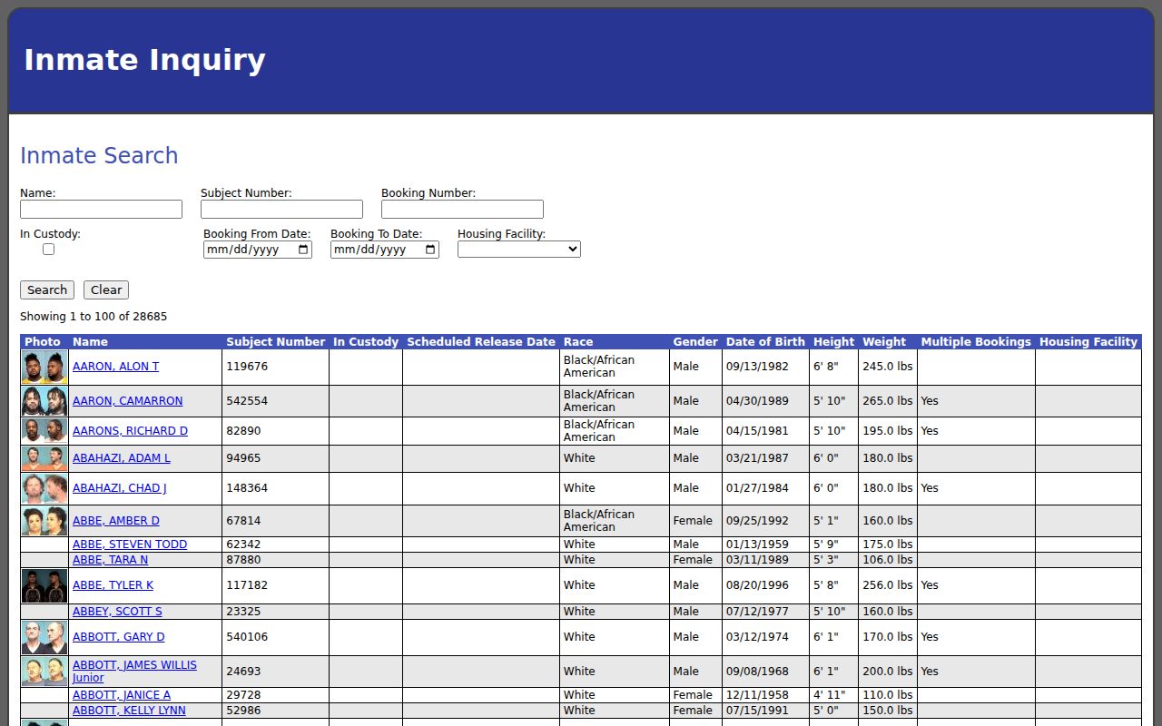This screenshot has height=726, width=1162.
Task: Open ABBOTT, KELLY LYNN inmate link
Action: click(129, 711)
